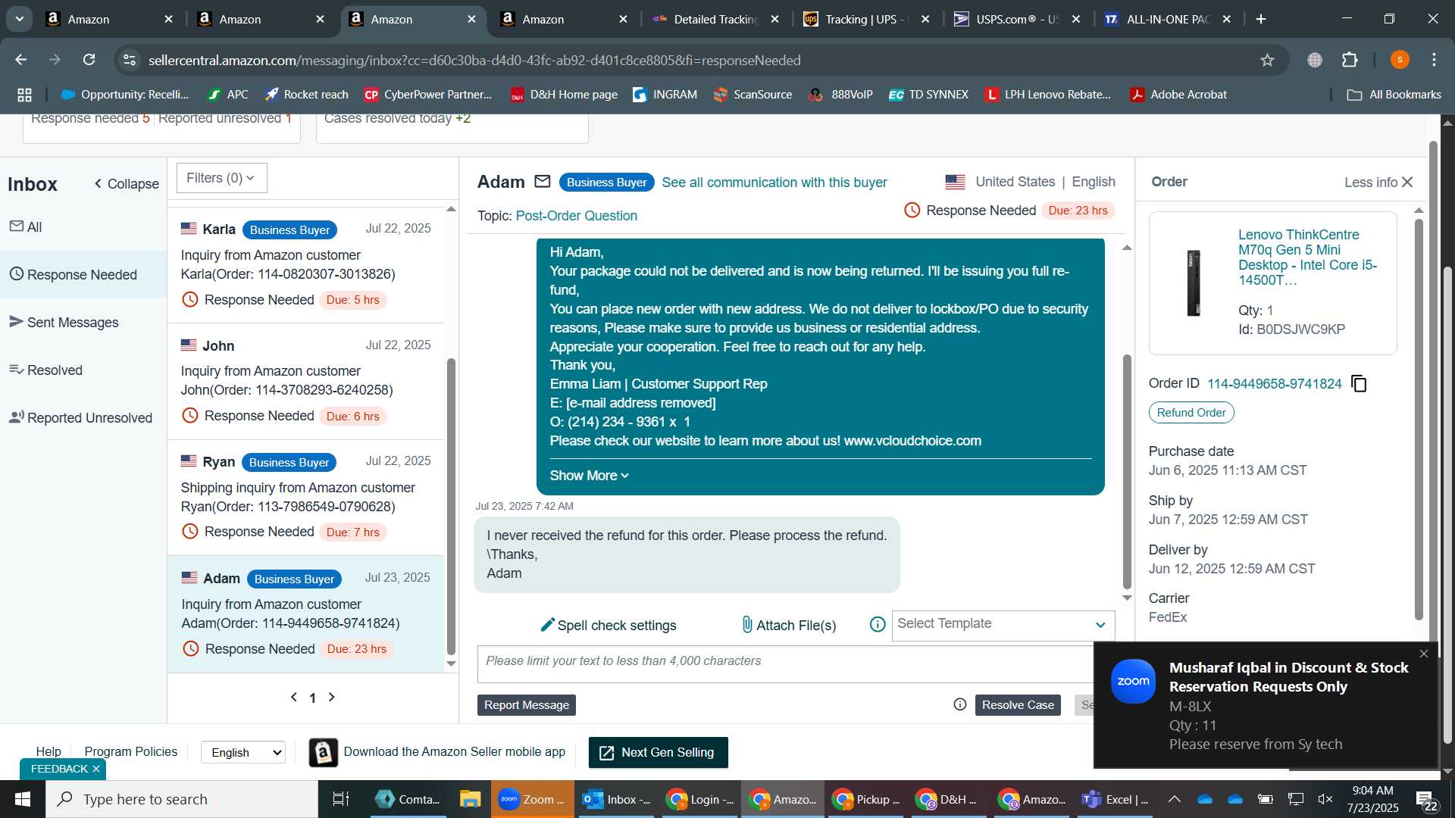Dismiss the Zoom notification popup
Image resolution: width=1455 pixels, height=818 pixels.
pos(1424,654)
